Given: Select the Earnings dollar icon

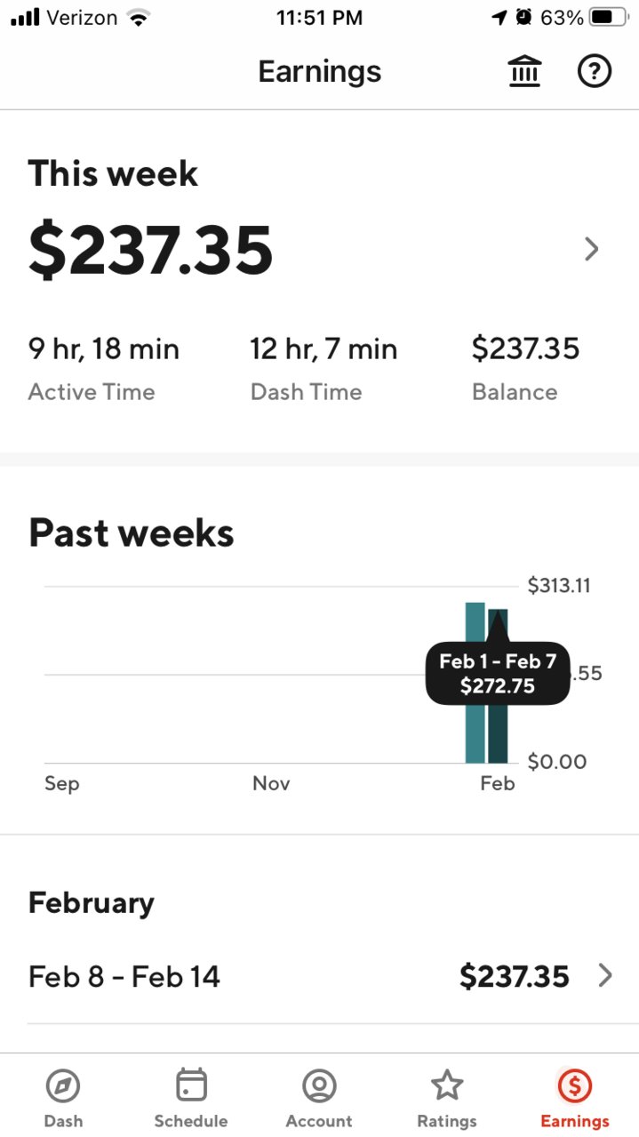Looking at the screenshot, I should (575, 1085).
